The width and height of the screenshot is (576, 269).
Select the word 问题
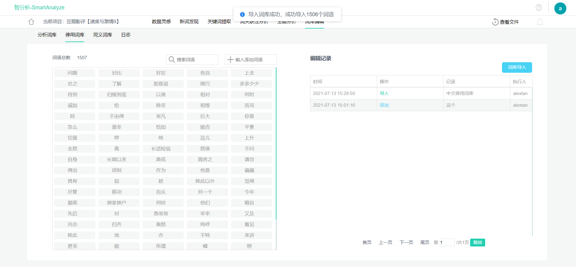coord(75,73)
